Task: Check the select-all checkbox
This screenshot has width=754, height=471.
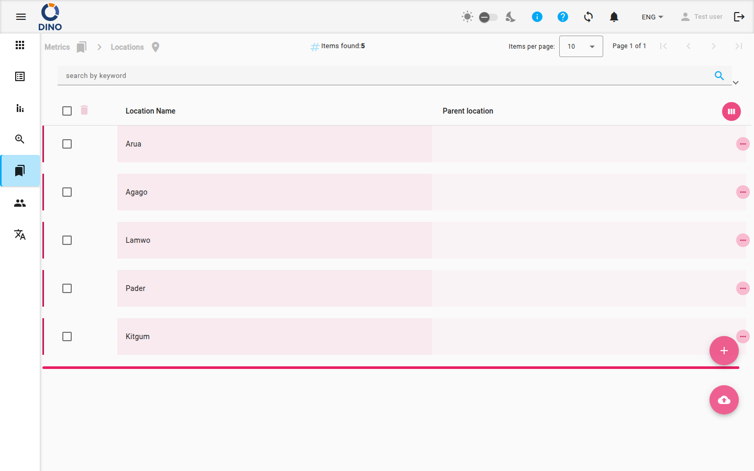Action: [x=67, y=111]
